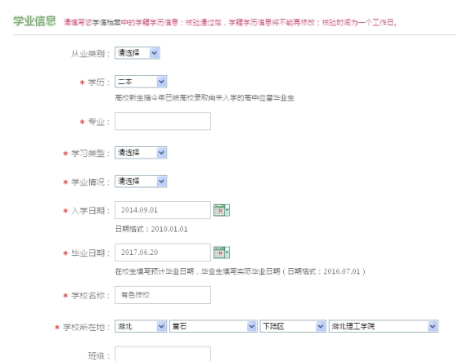
Task: Expand the 学习类型 dropdown
Action: 141,153
